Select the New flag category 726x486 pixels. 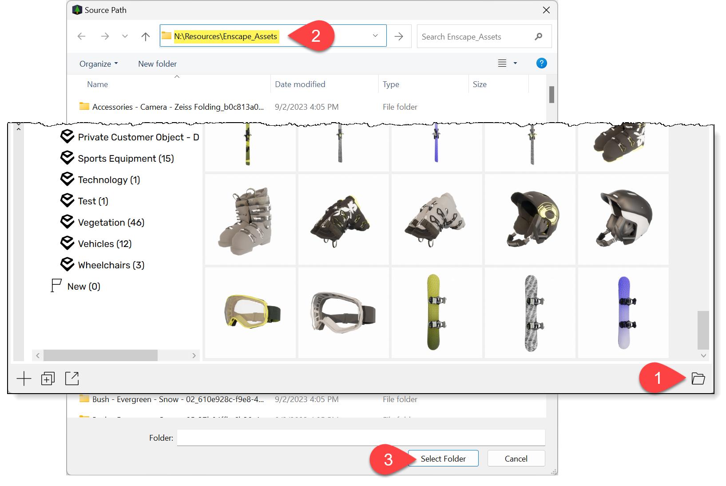click(x=84, y=286)
